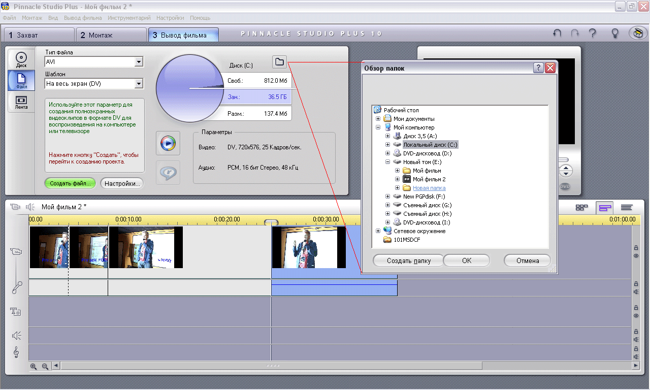The height and width of the screenshot is (390, 650).
Task: Switch to storyboard view
Action: 582,207
